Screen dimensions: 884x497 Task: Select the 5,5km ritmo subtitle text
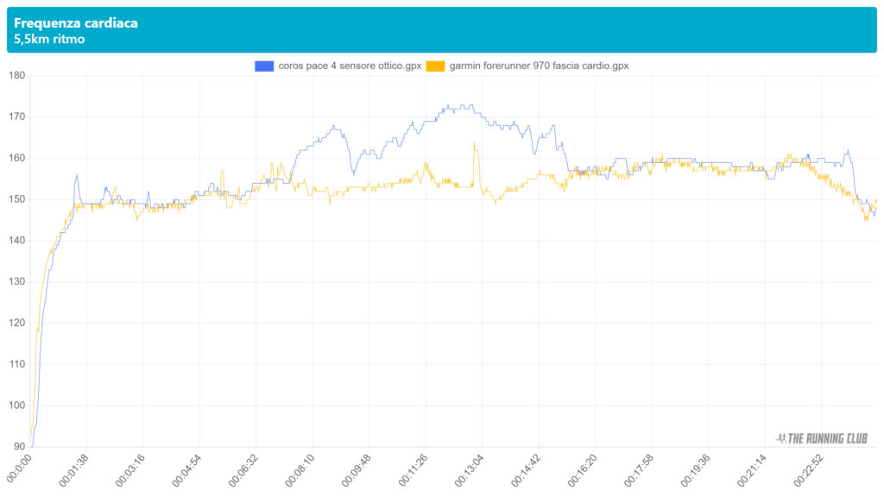click(x=49, y=39)
